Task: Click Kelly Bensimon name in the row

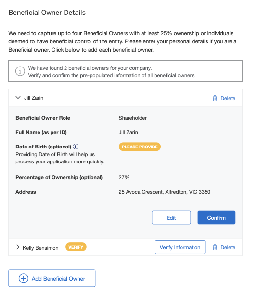Action: point(40,248)
